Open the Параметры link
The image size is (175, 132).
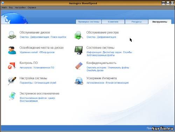pos(26,83)
